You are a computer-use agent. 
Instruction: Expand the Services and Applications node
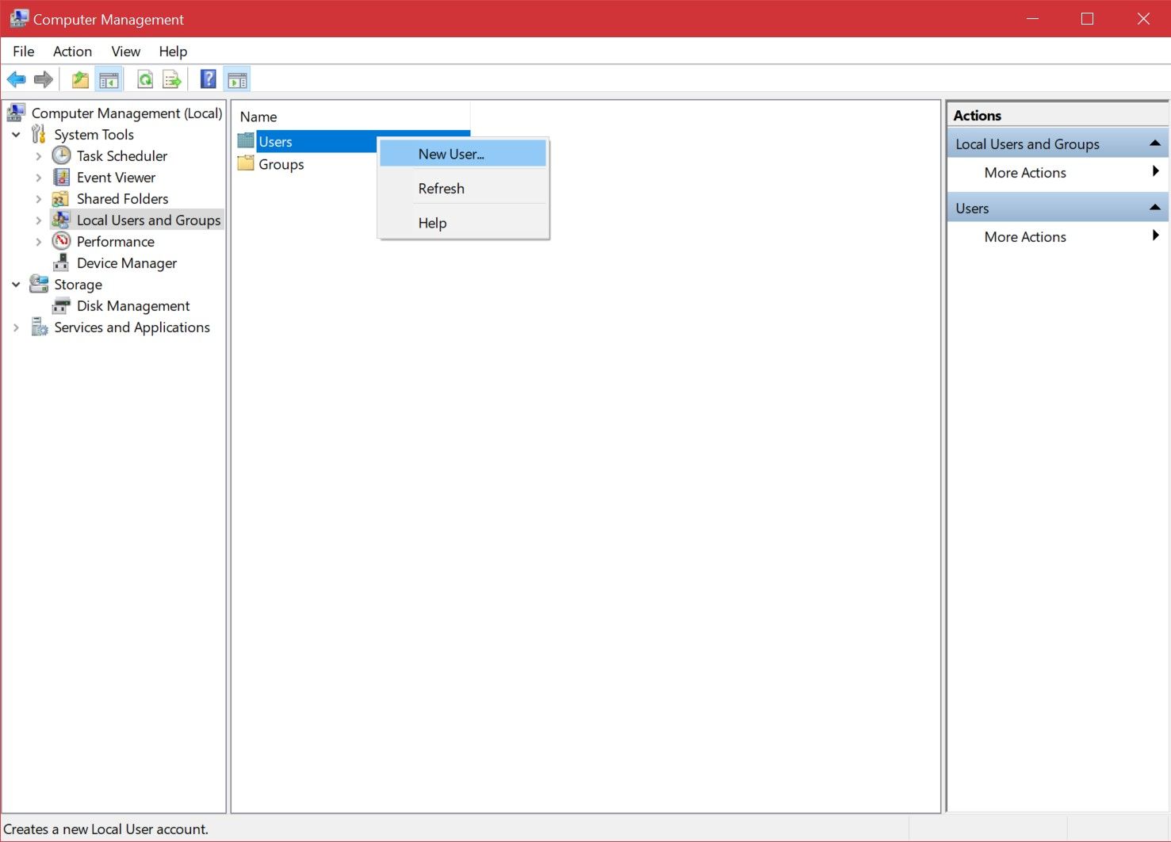pos(16,327)
